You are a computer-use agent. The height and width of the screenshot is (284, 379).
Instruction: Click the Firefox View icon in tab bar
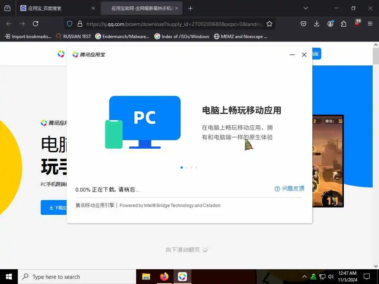(7, 8)
